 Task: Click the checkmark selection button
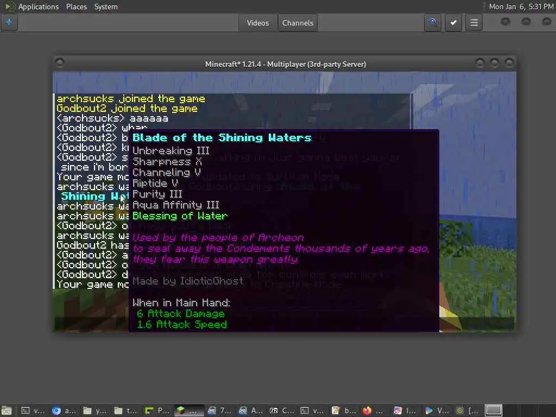tap(453, 23)
